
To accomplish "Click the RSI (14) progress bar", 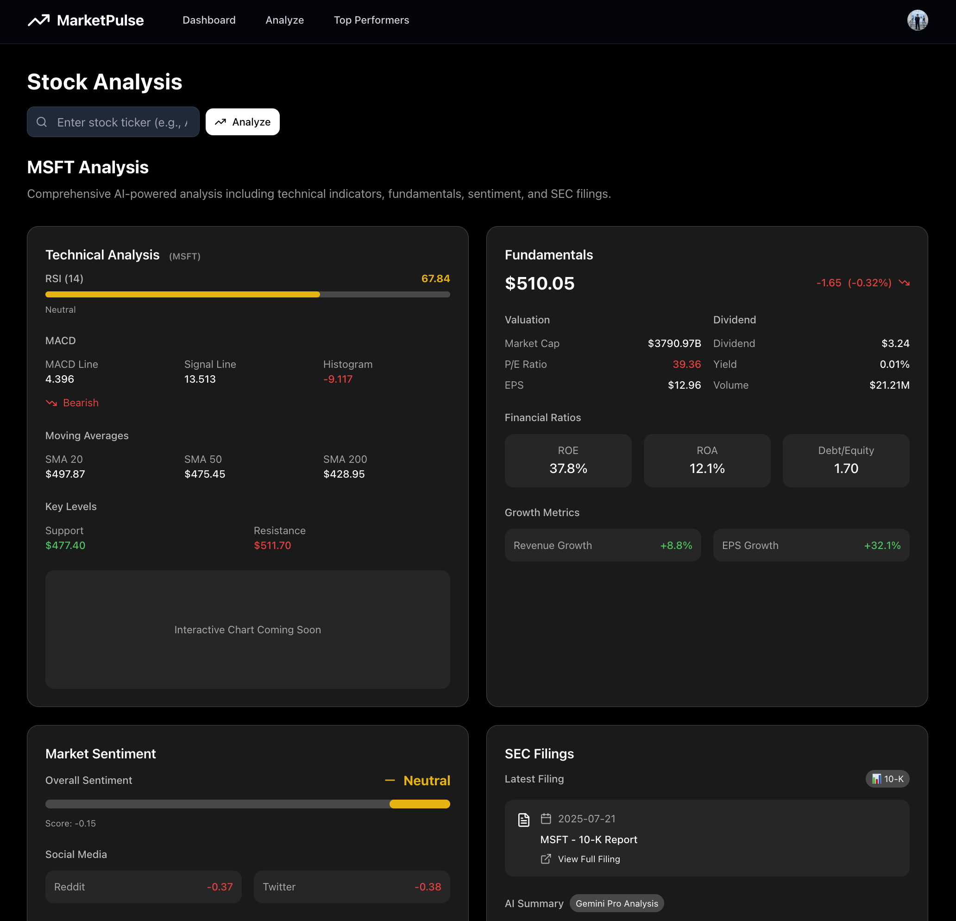I will click(x=248, y=294).
